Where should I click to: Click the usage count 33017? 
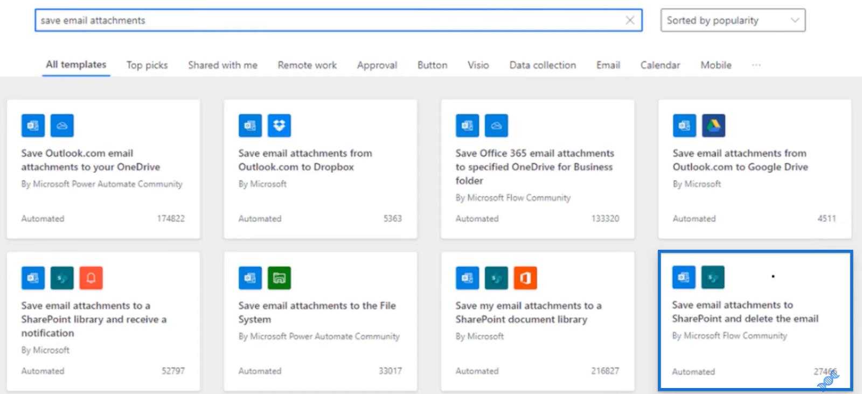[390, 371]
